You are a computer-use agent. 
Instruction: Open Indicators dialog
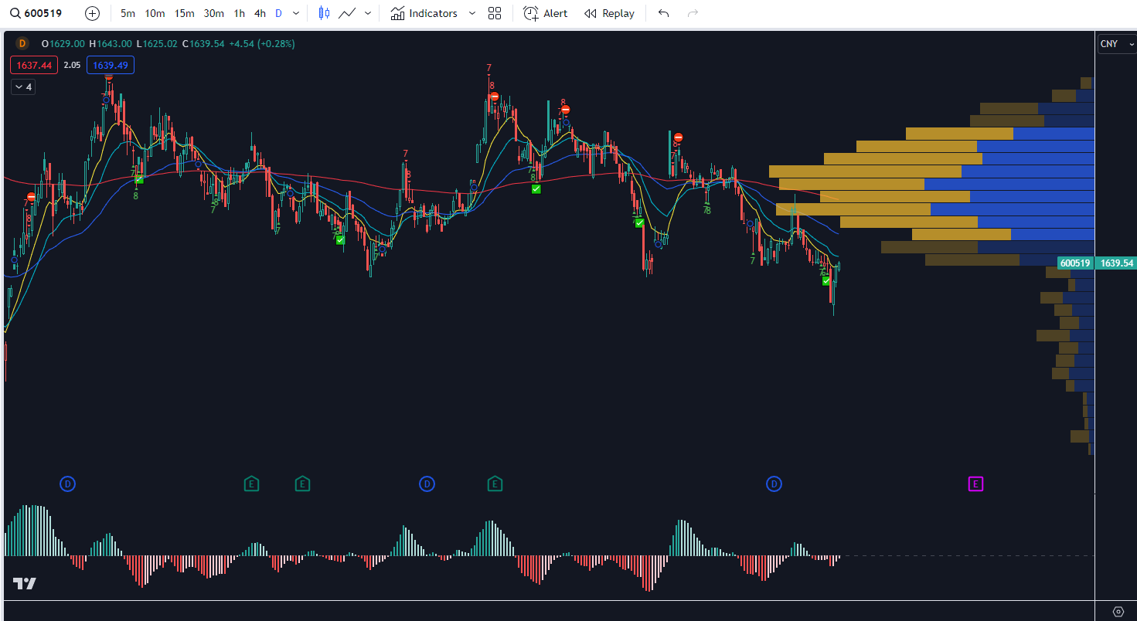(424, 13)
